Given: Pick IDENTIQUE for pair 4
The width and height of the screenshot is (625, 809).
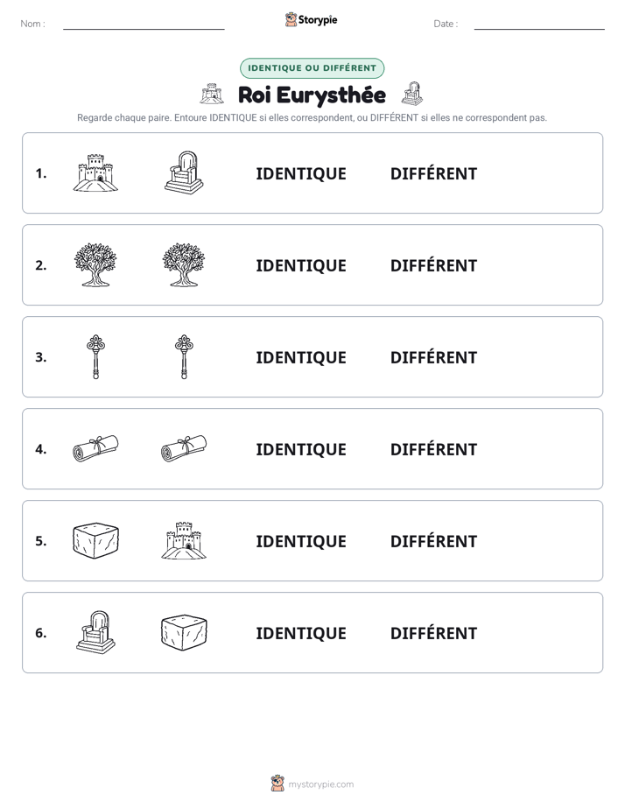Looking at the screenshot, I should point(301,449).
